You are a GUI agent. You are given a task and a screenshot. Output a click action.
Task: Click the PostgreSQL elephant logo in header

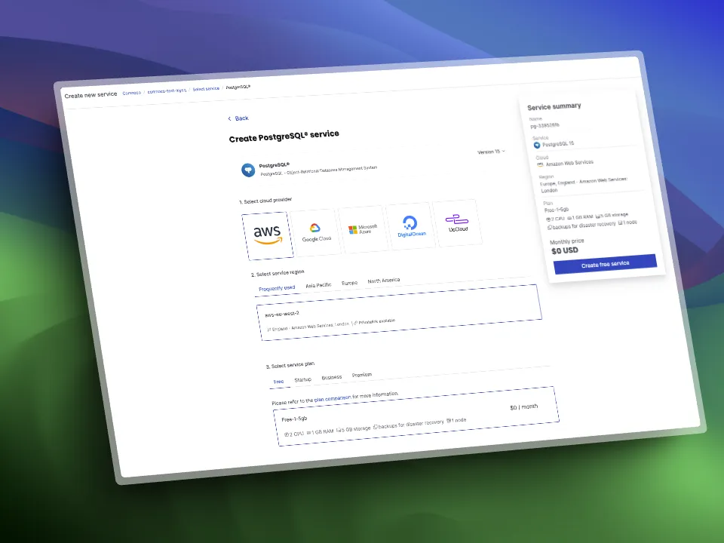tap(248, 170)
